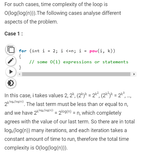Click the right arrow of the code scrollbar
Viewport: 142px width, 153px height.
click(134, 74)
